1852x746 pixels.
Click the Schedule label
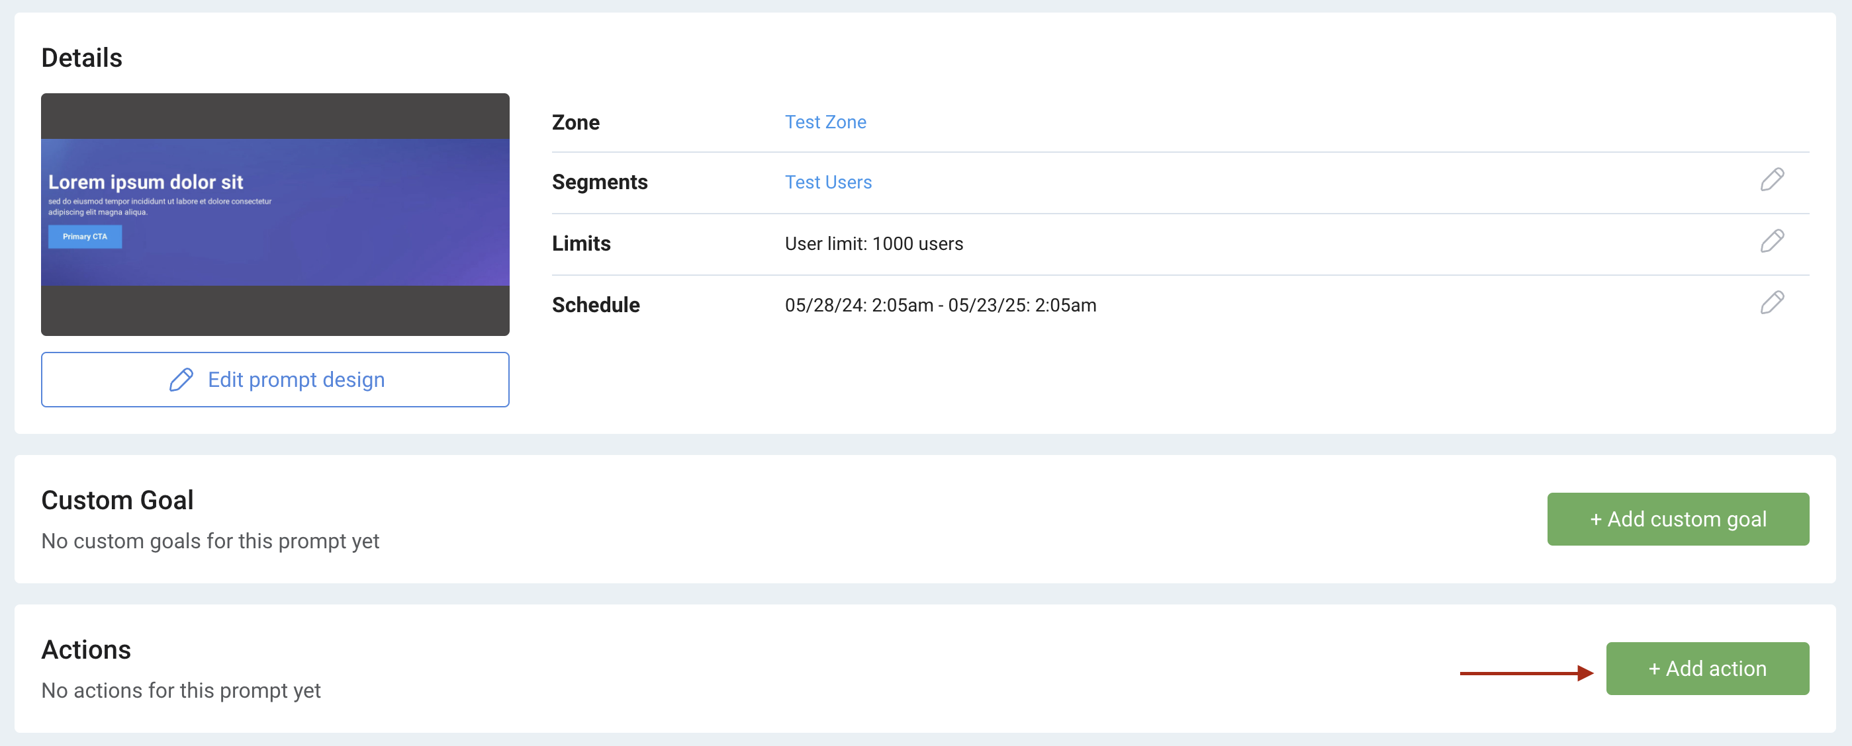pyautogui.click(x=595, y=305)
